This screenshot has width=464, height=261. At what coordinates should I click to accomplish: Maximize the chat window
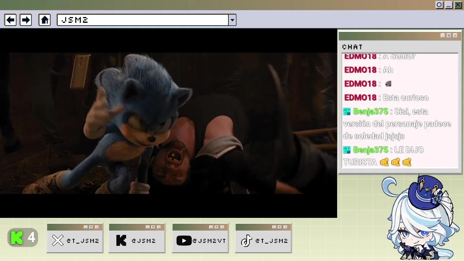pos(449,36)
